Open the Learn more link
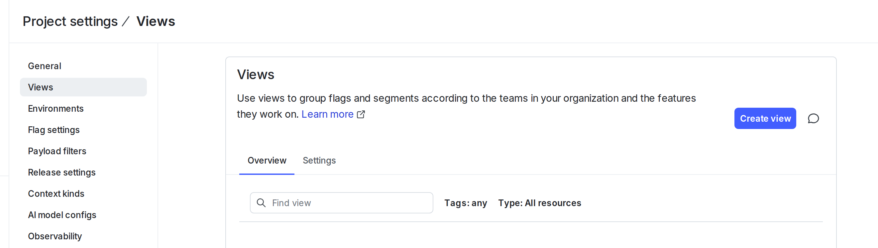The image size is (878, 248). tap(328, 114)
